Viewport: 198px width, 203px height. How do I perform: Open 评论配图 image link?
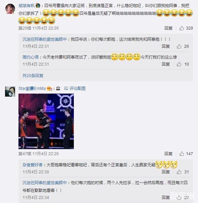click(x=75, y=89)
